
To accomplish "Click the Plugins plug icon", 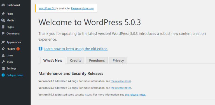I will click(3, 49).
